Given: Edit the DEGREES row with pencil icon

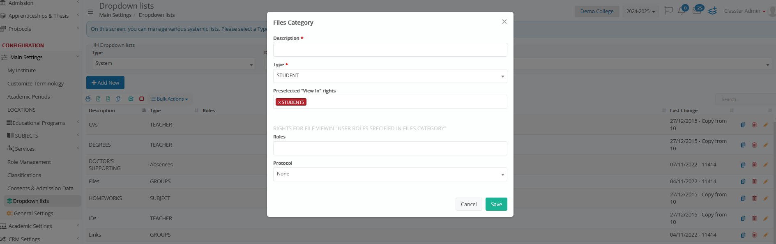Looking at the screenshot, I should [x=765, y=145].
